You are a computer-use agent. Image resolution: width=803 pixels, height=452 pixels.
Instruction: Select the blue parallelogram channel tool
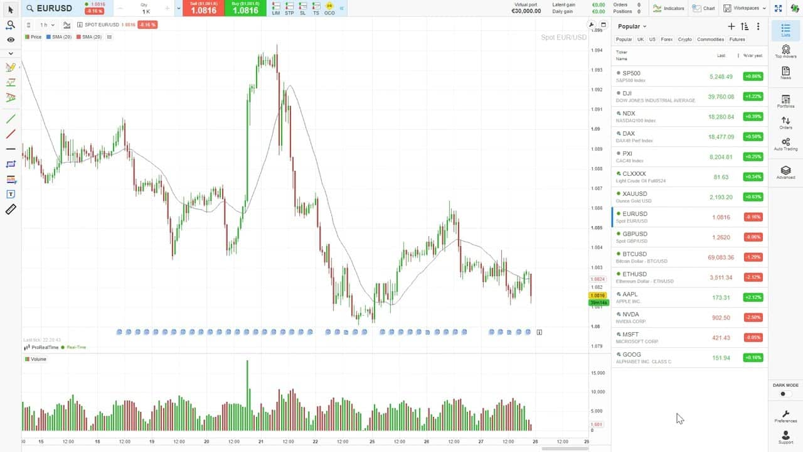tap(11, 164)
